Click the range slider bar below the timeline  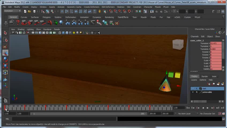pos(88,114)
